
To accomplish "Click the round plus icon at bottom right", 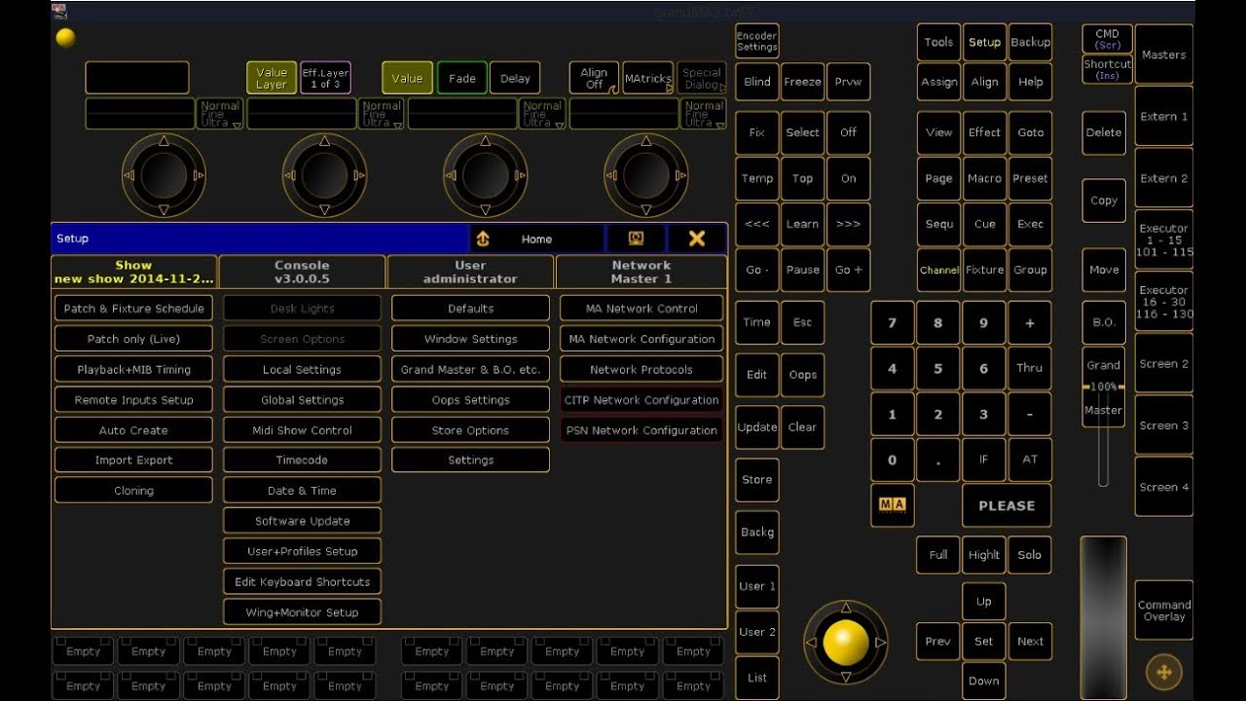I will click(x=1163, y=671).
